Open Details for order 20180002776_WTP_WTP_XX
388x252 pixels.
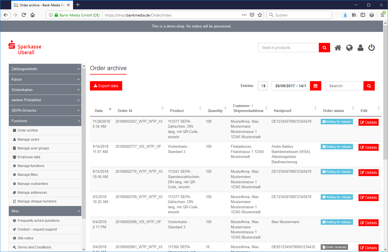(368, 172)
